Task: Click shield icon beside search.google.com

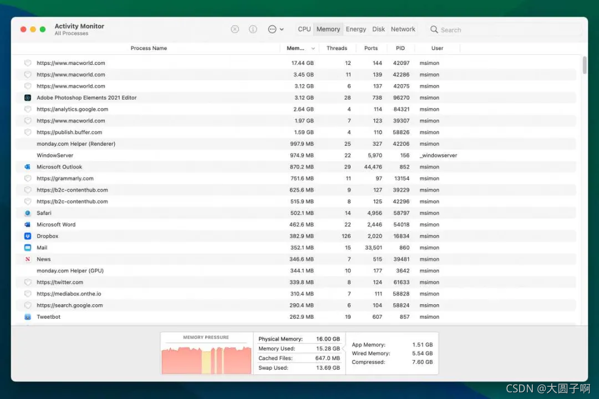Action: click(28, 305)
